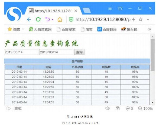Open the browser hamburger menu
This screenshot has height=125, width=159.
[110, 8]
